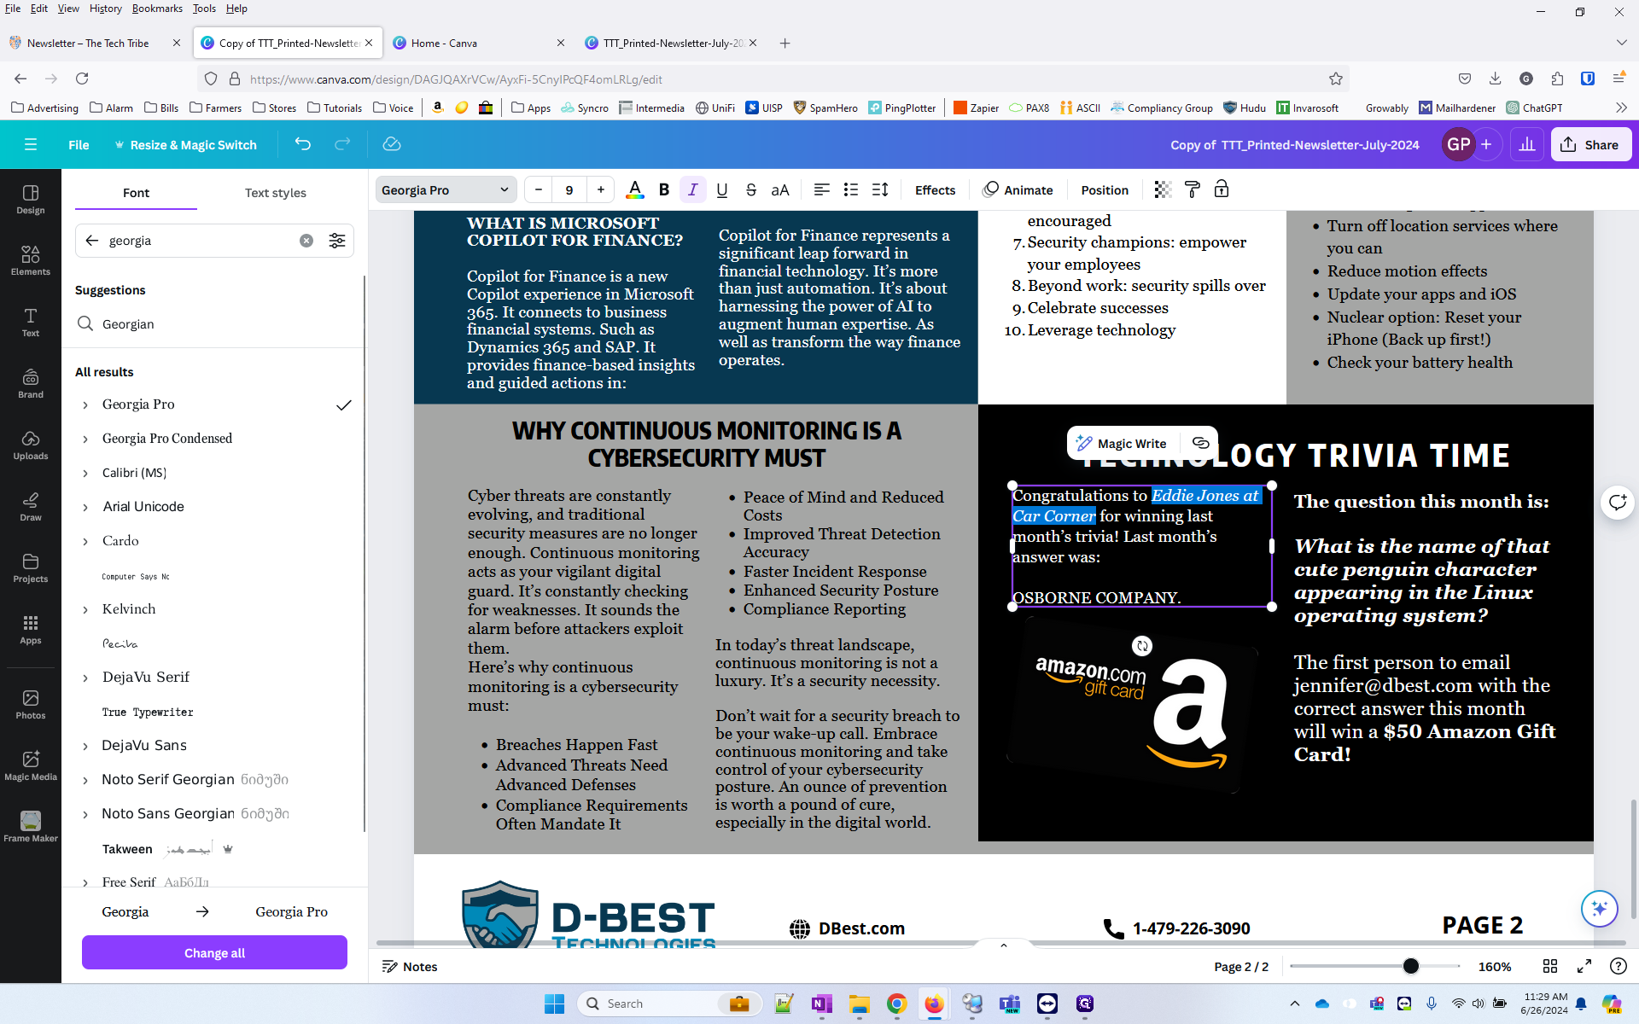Image resolution: width=1639 pixels, height=1024 pixels.
Task: Click the copy style paint roller
Action: (1193, 189)
